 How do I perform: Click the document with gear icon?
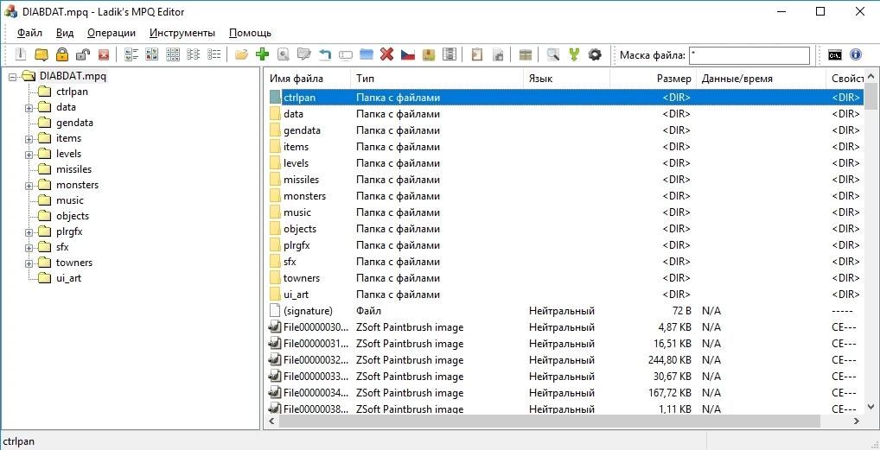[x=497, y=54]
